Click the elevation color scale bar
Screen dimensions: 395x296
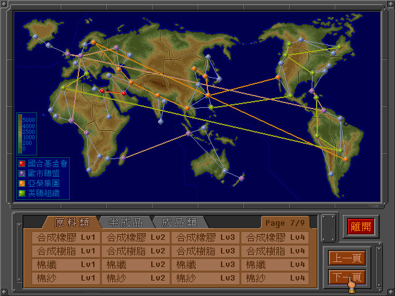(x=20, y=134)
